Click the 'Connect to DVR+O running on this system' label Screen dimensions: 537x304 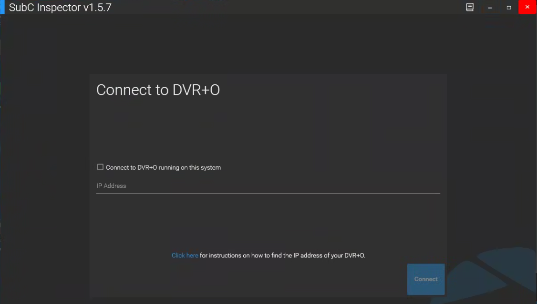pyautogui.click(x=163, y=168)
